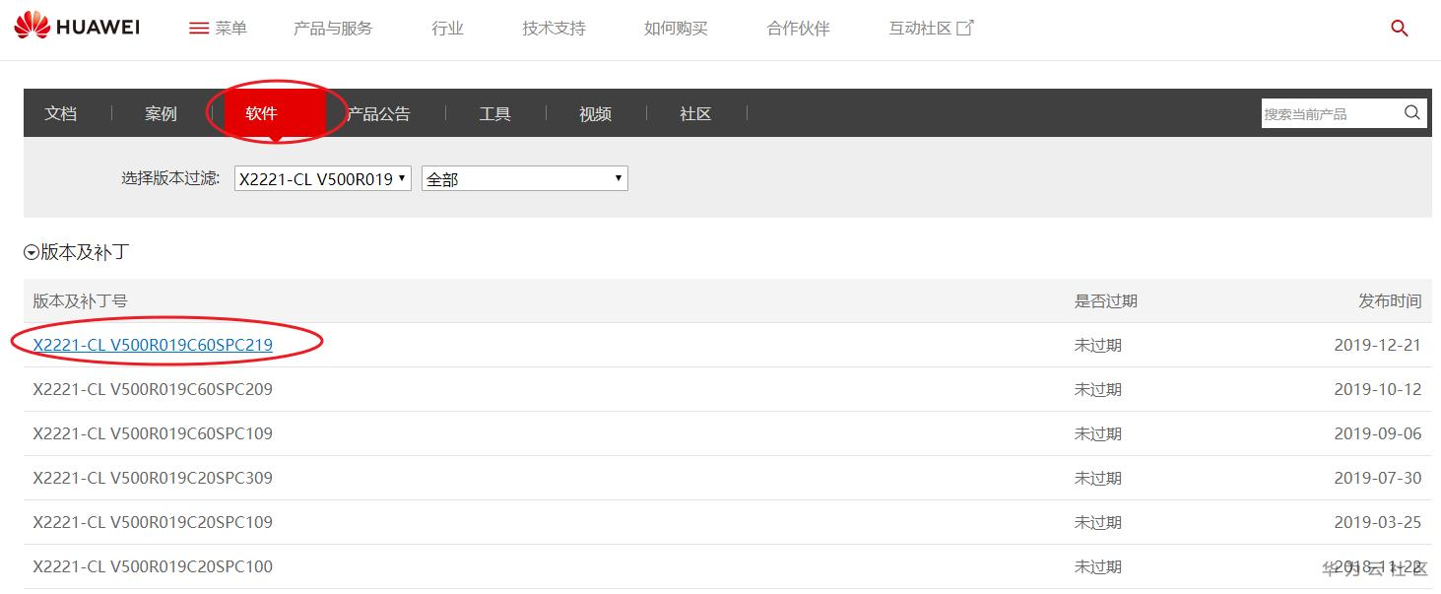Image resolution: width=1441 pixels, height=594 pixels.
Task: Switch to the 视频 tab
Action: (595, 113)
